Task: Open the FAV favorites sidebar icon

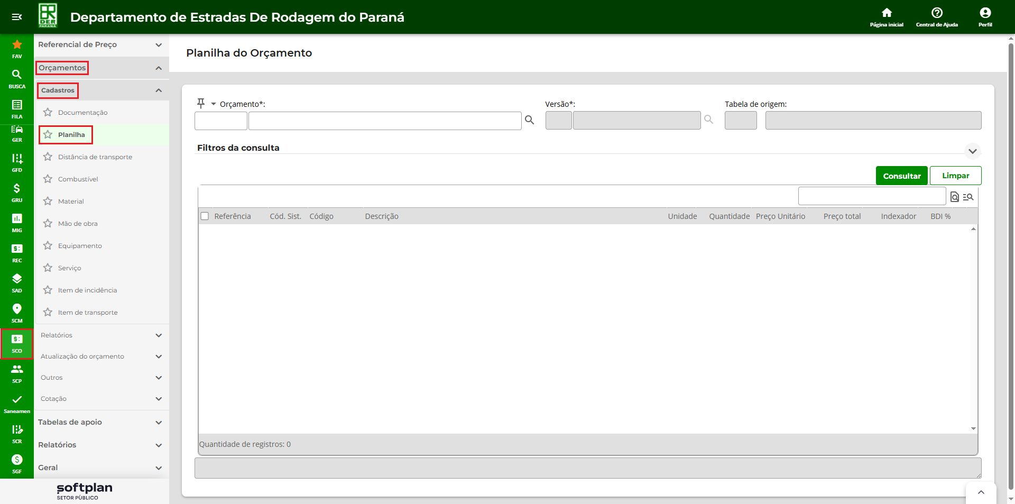Action: click(17, 48)
